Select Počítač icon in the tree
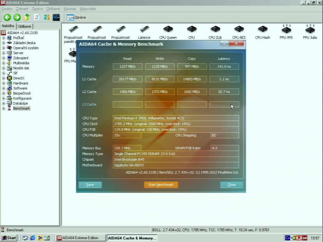Screen dimensions: 323x242 click(x=9, y=38)
